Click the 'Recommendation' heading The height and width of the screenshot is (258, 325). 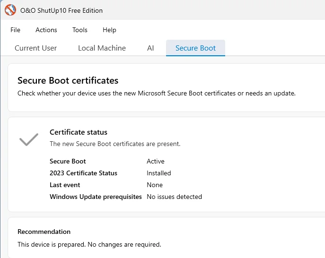click(44, 232)
